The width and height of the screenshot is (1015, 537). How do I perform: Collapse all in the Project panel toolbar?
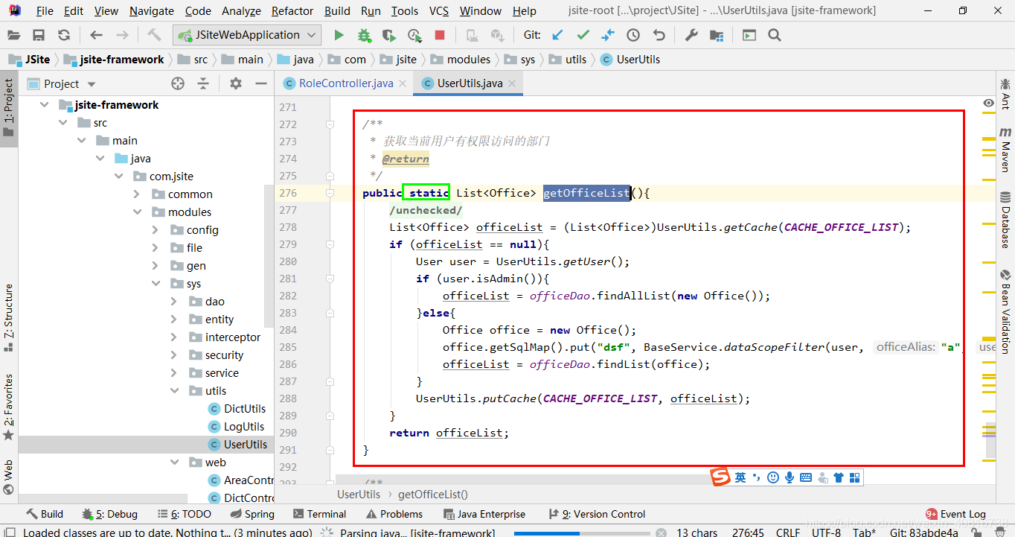203,83
